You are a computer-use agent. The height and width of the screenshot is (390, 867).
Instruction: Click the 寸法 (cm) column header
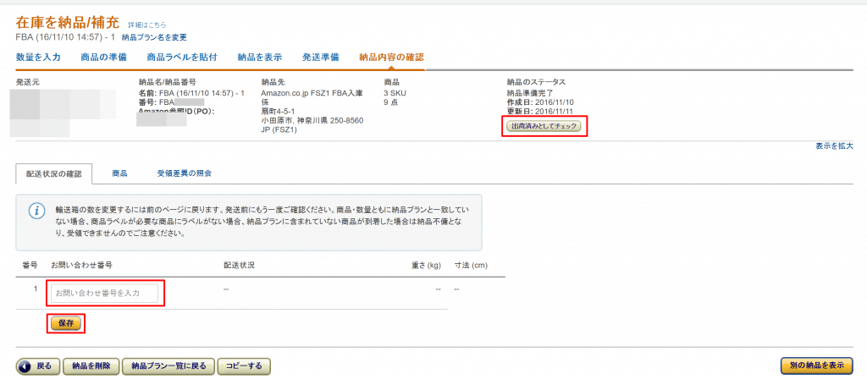click(471, 265)
